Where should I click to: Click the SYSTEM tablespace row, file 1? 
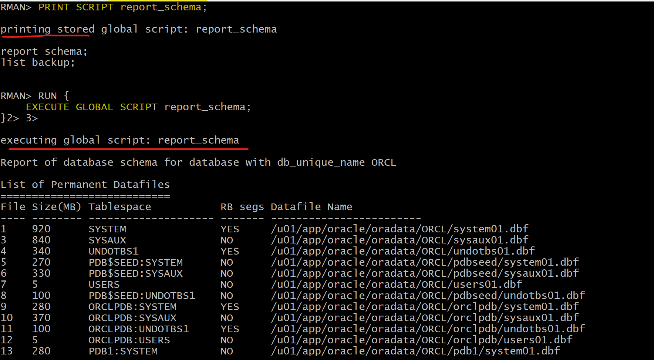pyautogui.click(x=264, y=229)
